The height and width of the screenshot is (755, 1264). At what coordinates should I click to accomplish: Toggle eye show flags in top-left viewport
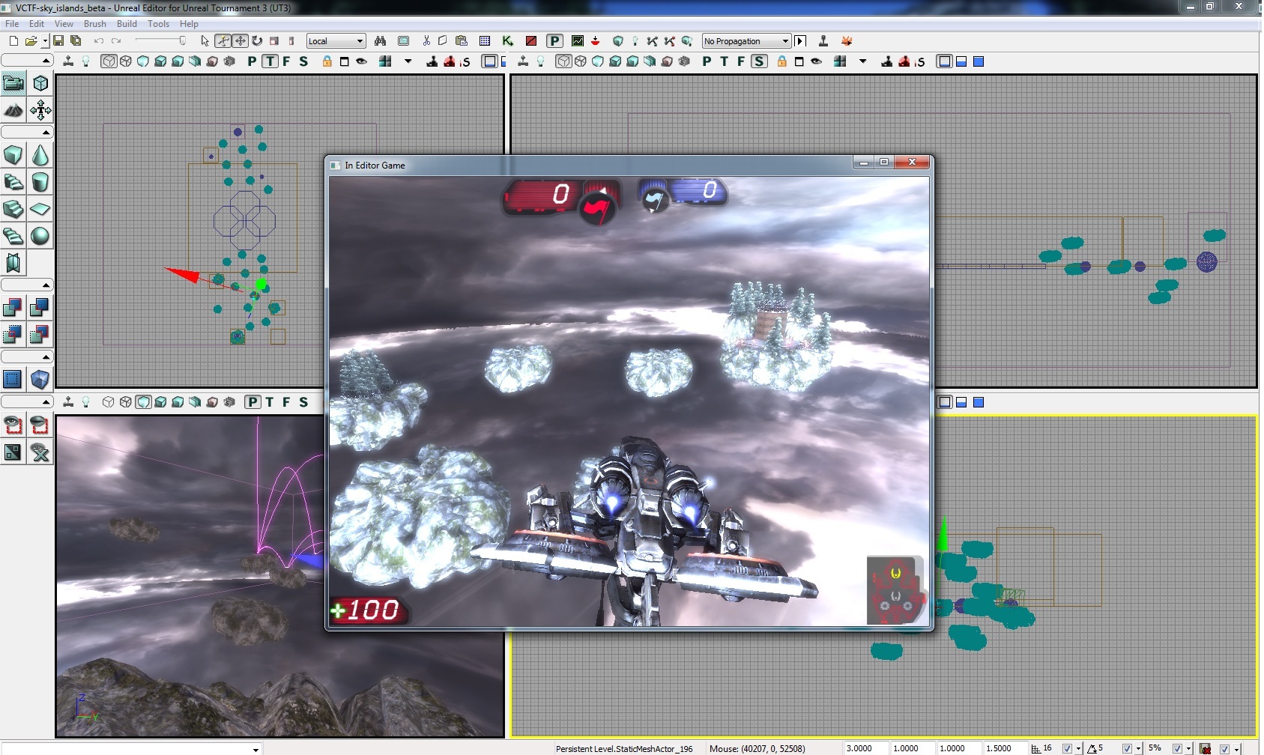(361, 61)
